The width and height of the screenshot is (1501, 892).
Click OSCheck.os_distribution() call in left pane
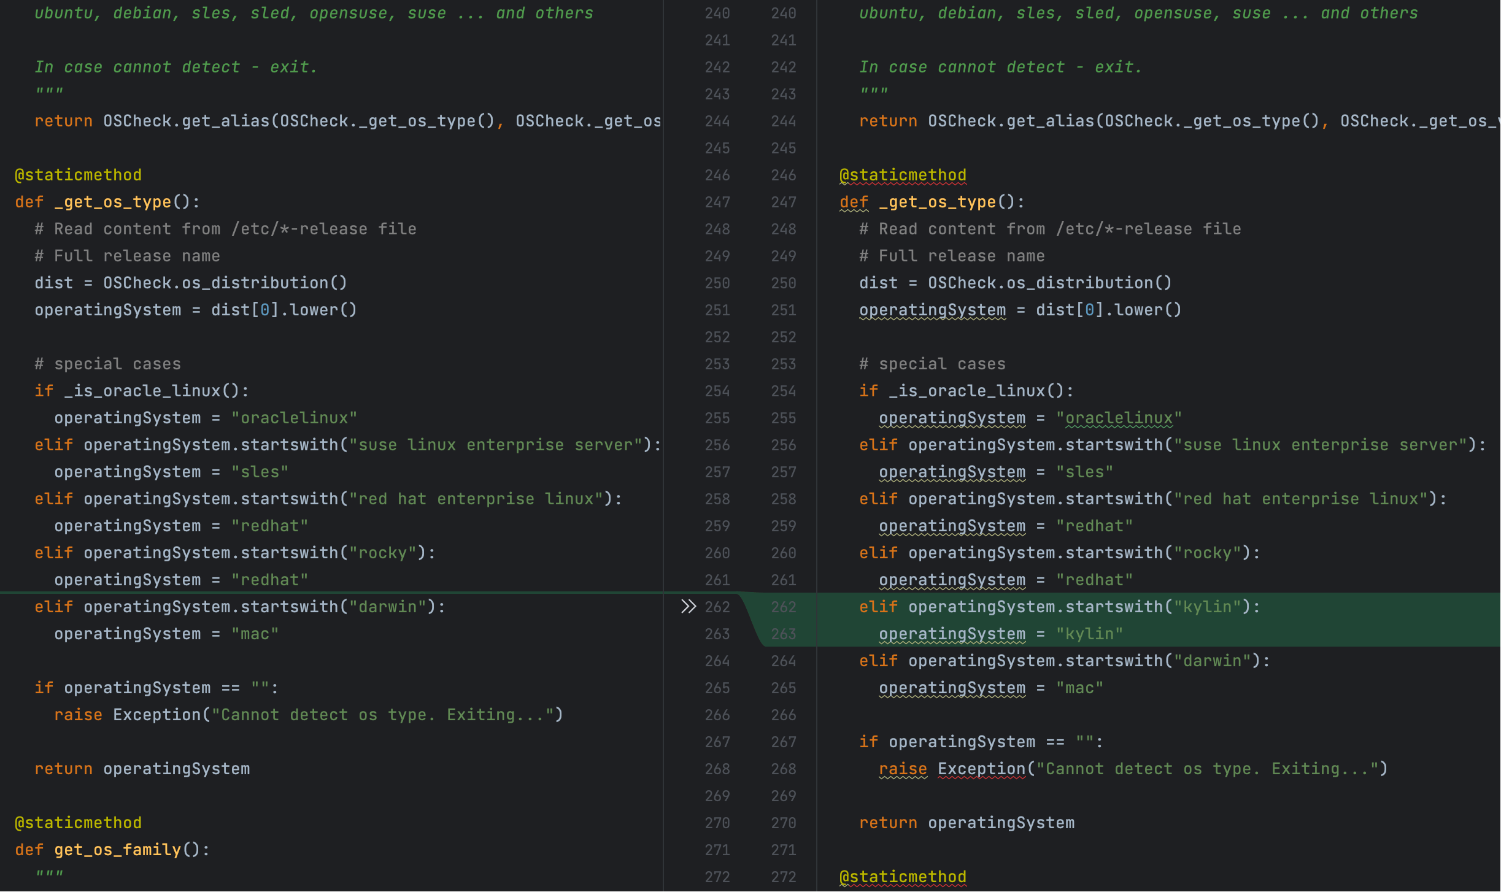coord(225,283)
